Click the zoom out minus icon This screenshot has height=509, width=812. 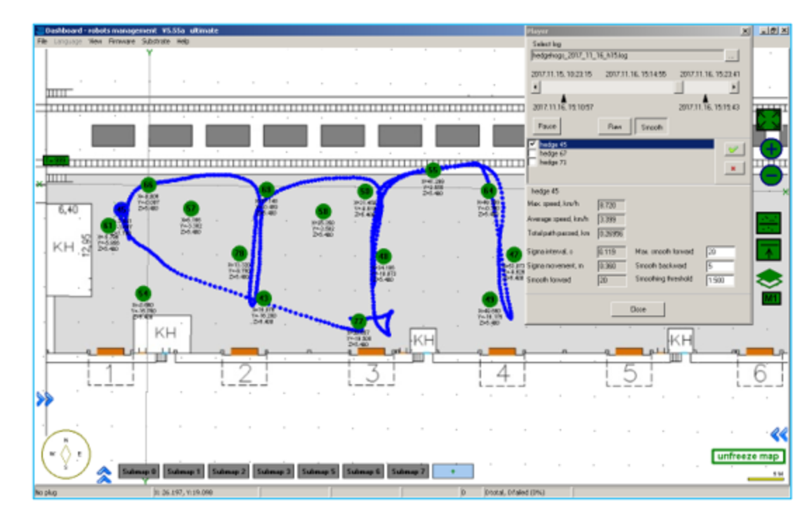[771, 175]
